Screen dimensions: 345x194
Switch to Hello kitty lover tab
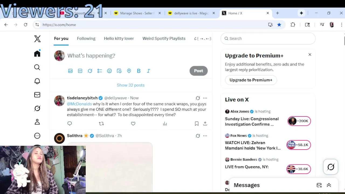(x=119, y=39)
